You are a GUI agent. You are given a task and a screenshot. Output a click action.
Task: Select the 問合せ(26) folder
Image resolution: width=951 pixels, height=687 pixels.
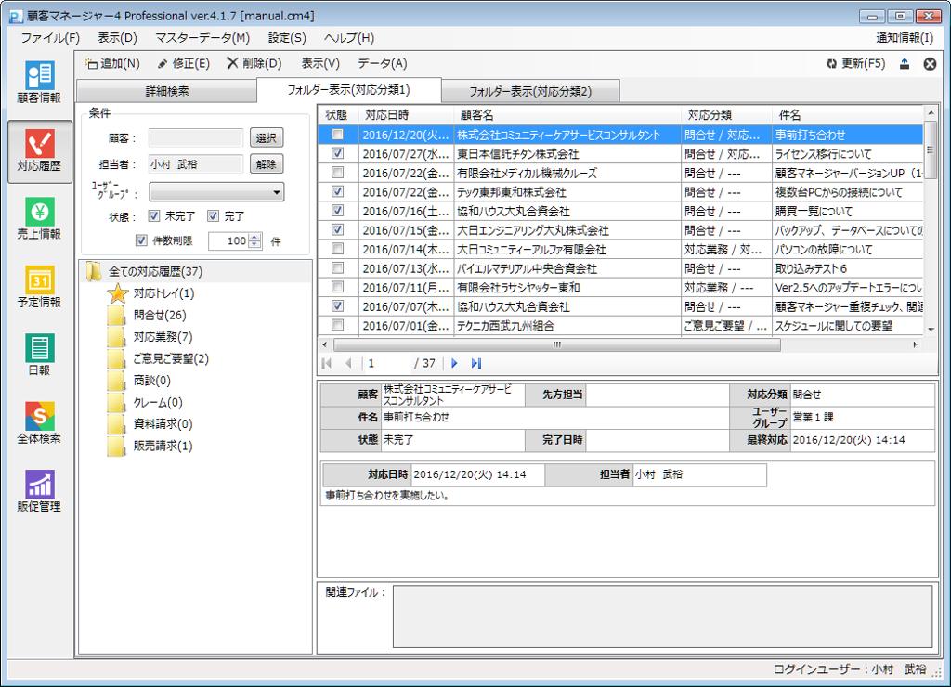pyautogui.click(x=160, y=316)
